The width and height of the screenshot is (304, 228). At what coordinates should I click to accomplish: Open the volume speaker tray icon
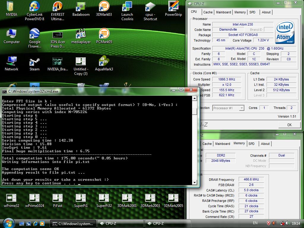point(288,223)
